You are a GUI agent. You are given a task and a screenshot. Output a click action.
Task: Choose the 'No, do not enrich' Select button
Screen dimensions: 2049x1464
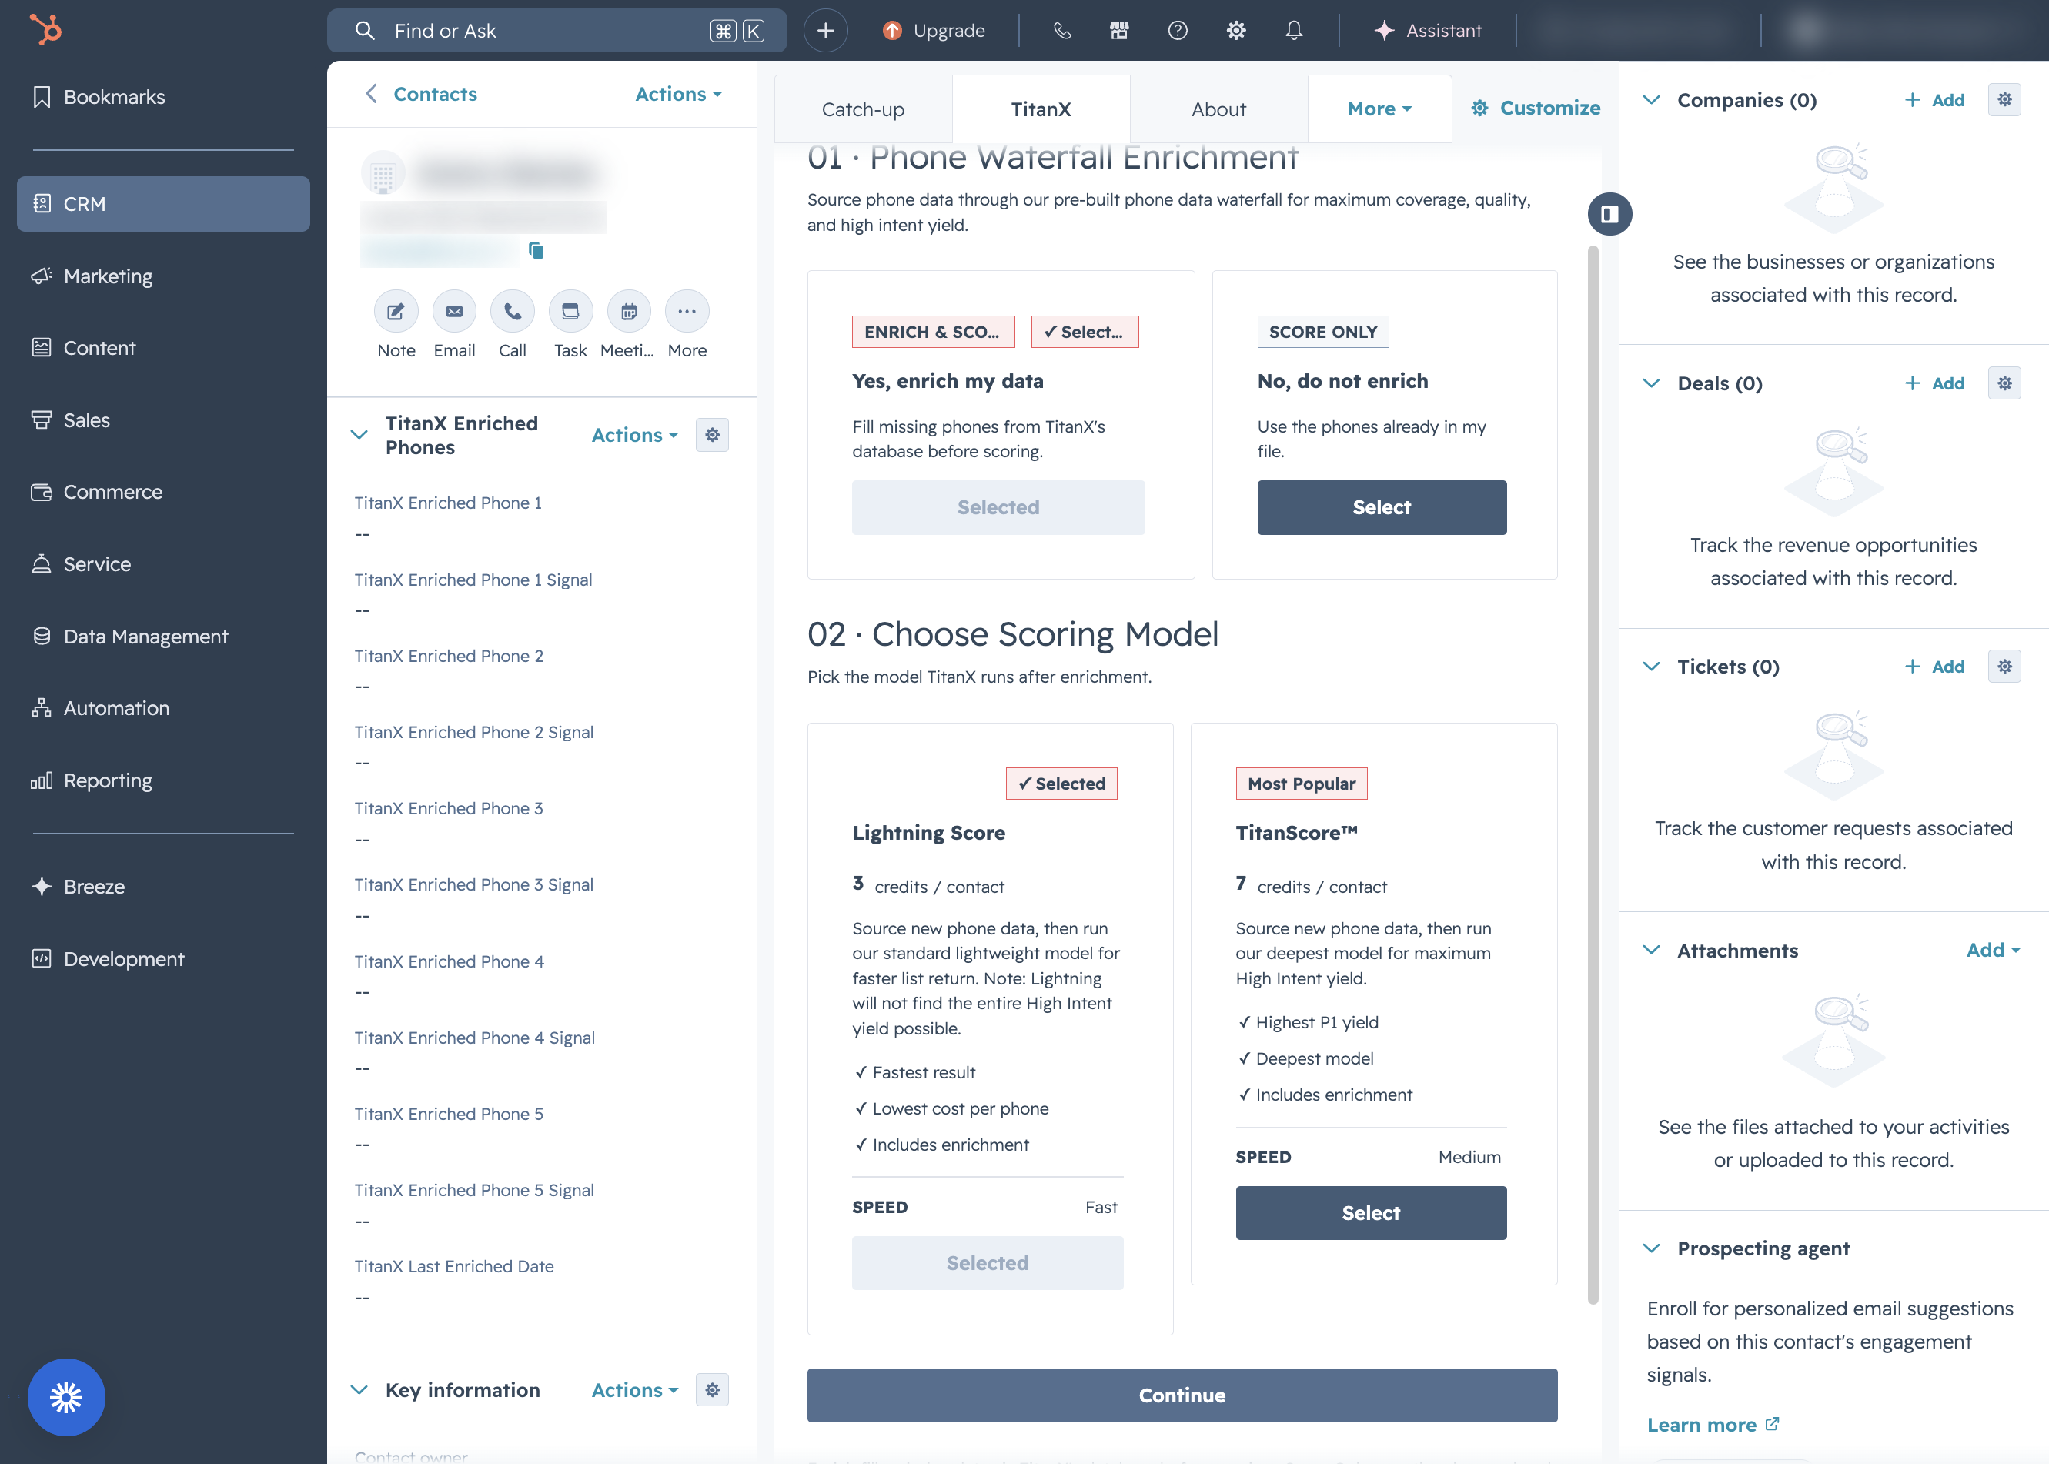point(1381,507)
